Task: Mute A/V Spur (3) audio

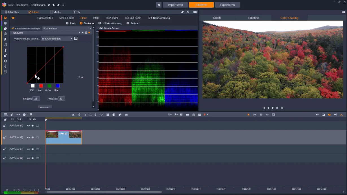Action: [33, 149]
